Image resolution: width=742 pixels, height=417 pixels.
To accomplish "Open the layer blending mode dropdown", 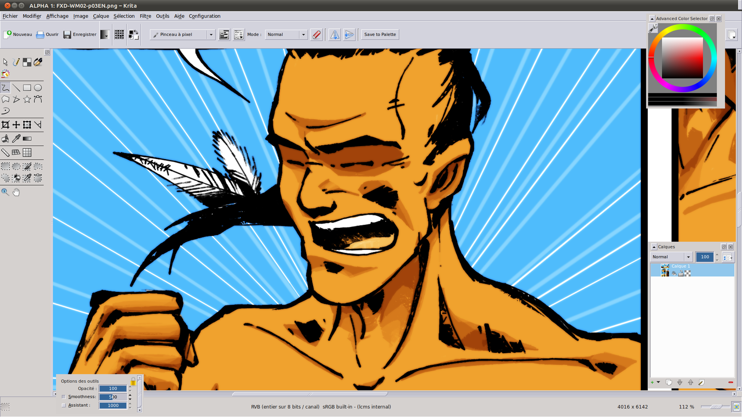I will coord(671,257).
